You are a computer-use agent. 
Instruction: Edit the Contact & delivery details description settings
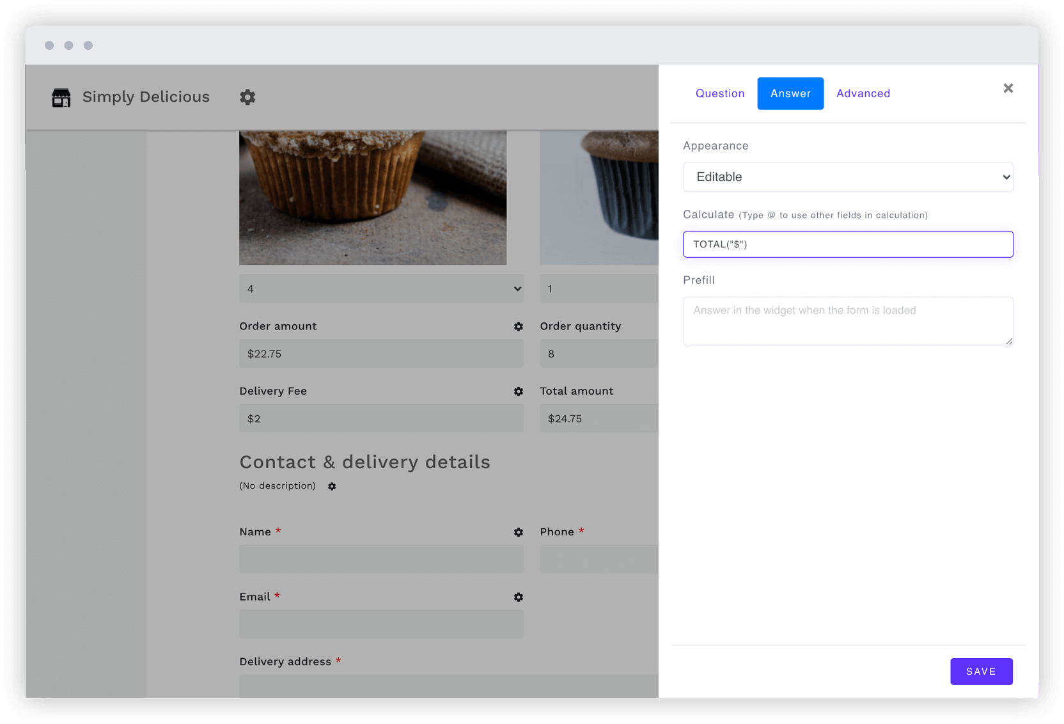click(332, 486)
